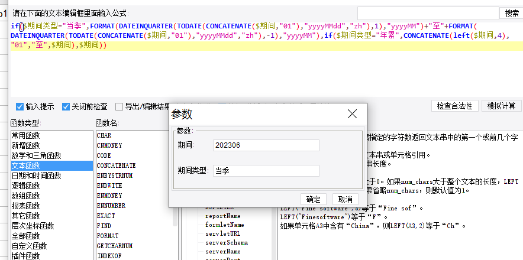Select 数学和三角函数 function type
The image size is (523, 260).
coord(51,155)
